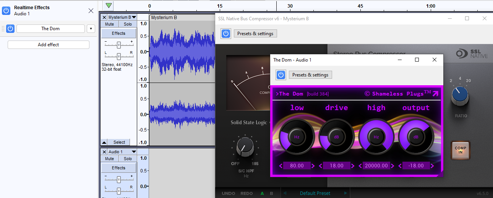Click the SSL Bus Compressor power icon

click(x=226, y=34)
